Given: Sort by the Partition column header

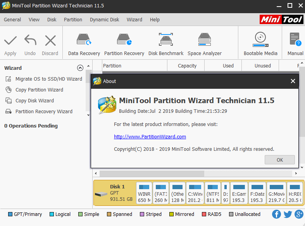Looking at the screenshot, I should coord(134,66).
